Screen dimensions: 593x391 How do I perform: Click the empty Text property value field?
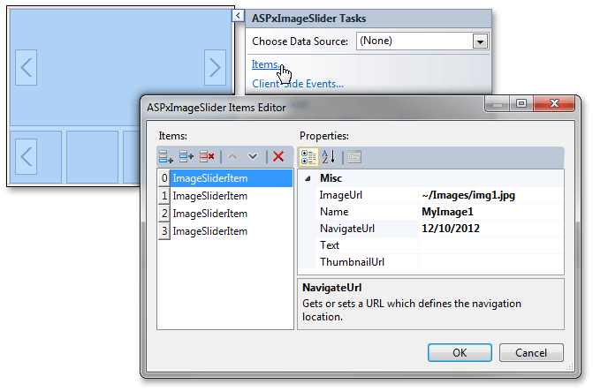[x=490, y=245]
